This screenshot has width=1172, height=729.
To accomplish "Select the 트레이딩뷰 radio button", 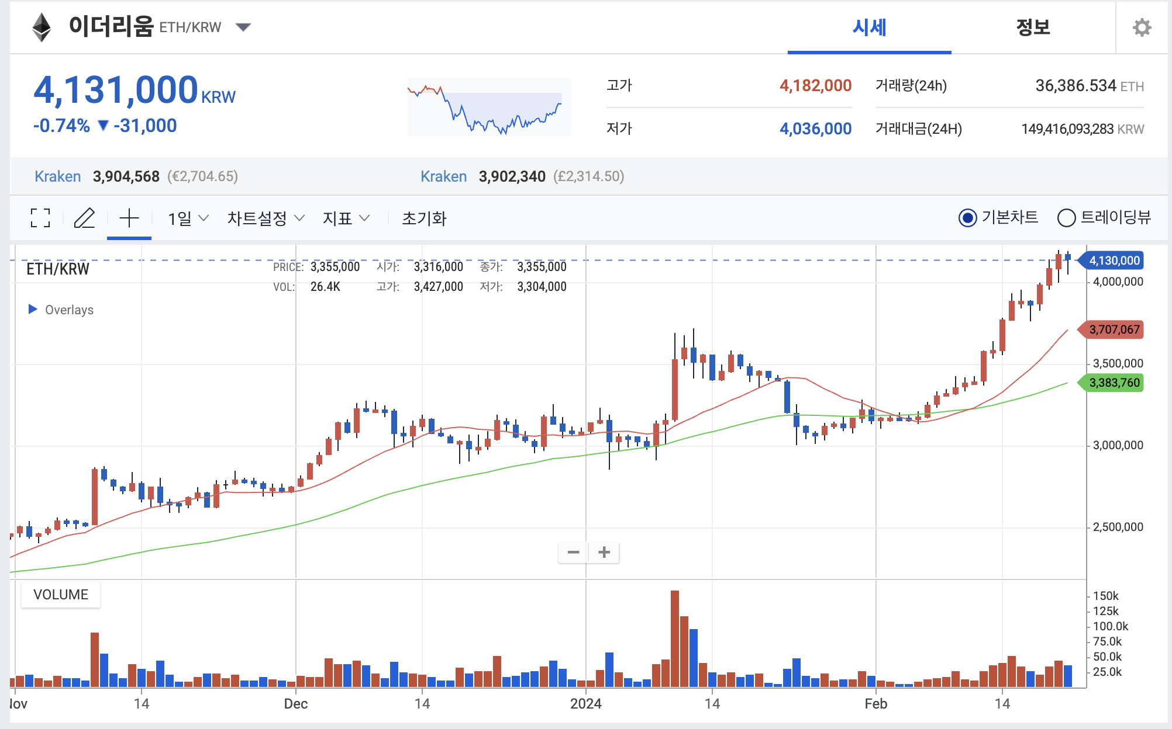I will click(1066, 218).
